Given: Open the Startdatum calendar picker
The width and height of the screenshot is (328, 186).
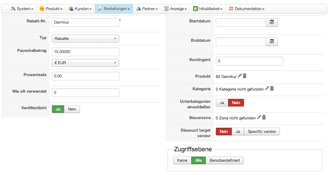Looking at the screenshot, I should (x=272, y=22).
